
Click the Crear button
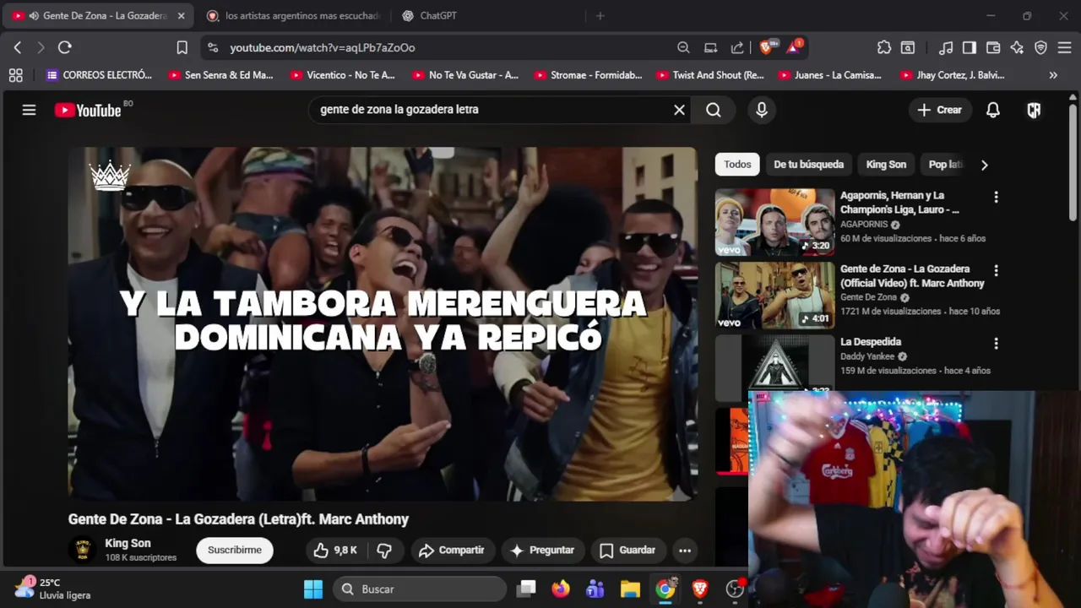tap(940, 110)
